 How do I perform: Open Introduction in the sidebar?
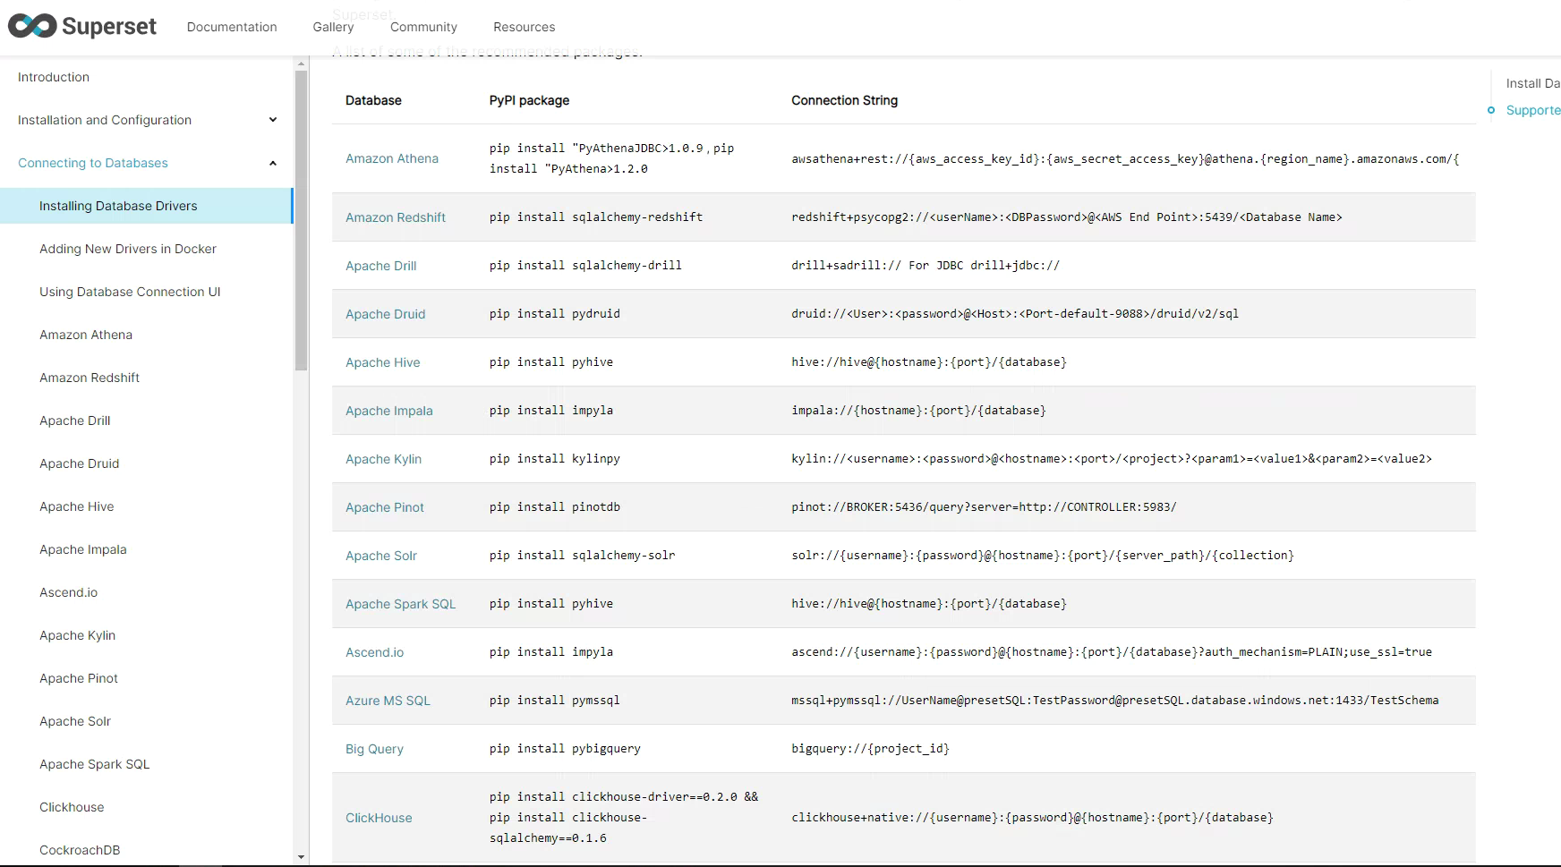click(54, 77)
